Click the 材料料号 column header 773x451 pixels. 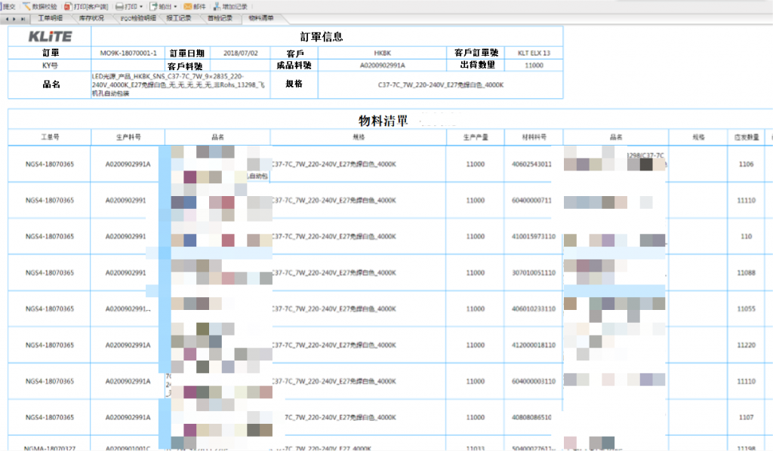534,137
